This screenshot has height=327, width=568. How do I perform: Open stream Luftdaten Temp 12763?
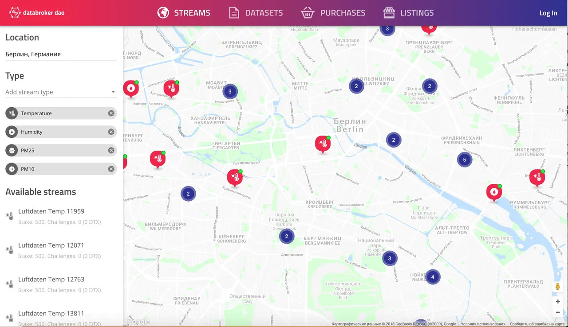(61, 284)
